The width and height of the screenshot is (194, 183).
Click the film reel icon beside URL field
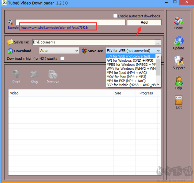click(11, 22)
